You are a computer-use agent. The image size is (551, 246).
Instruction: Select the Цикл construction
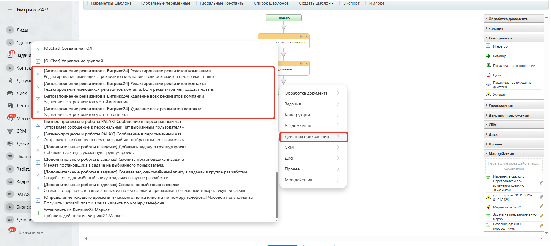[x=497, y=75]
